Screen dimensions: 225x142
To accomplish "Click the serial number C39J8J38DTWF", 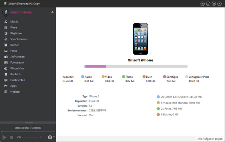I will click(97, 111).
